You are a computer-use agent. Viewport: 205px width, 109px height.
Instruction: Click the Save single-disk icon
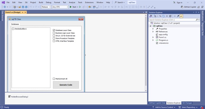(x=23, y=7)
